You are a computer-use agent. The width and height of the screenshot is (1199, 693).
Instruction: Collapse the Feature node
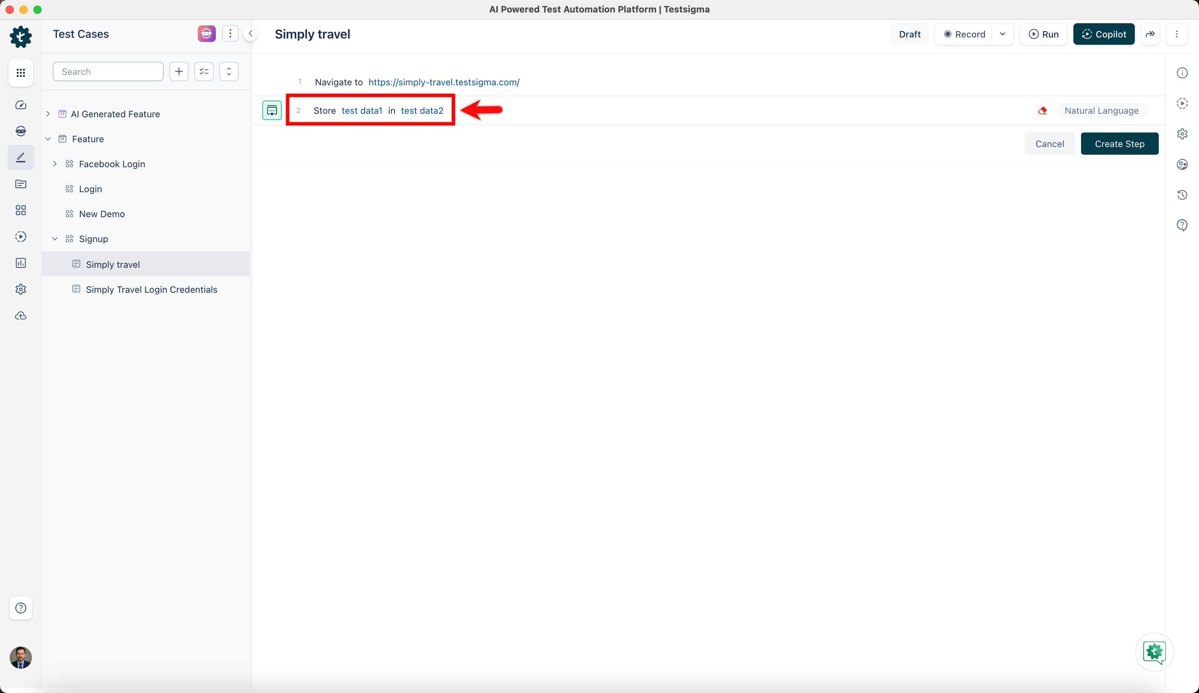48,139
